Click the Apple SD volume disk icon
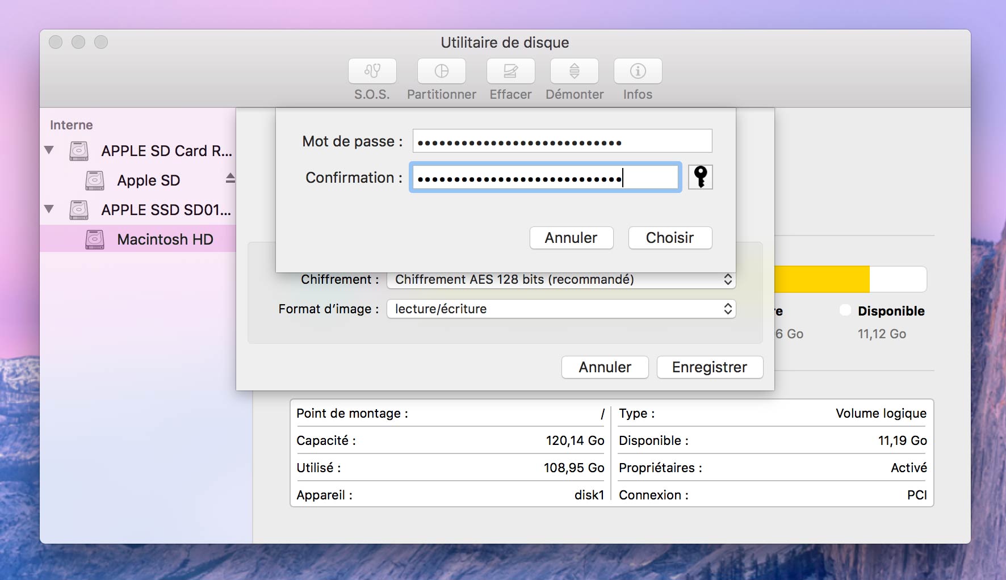This screenshot has width=1006, height=580. (95, 180)
